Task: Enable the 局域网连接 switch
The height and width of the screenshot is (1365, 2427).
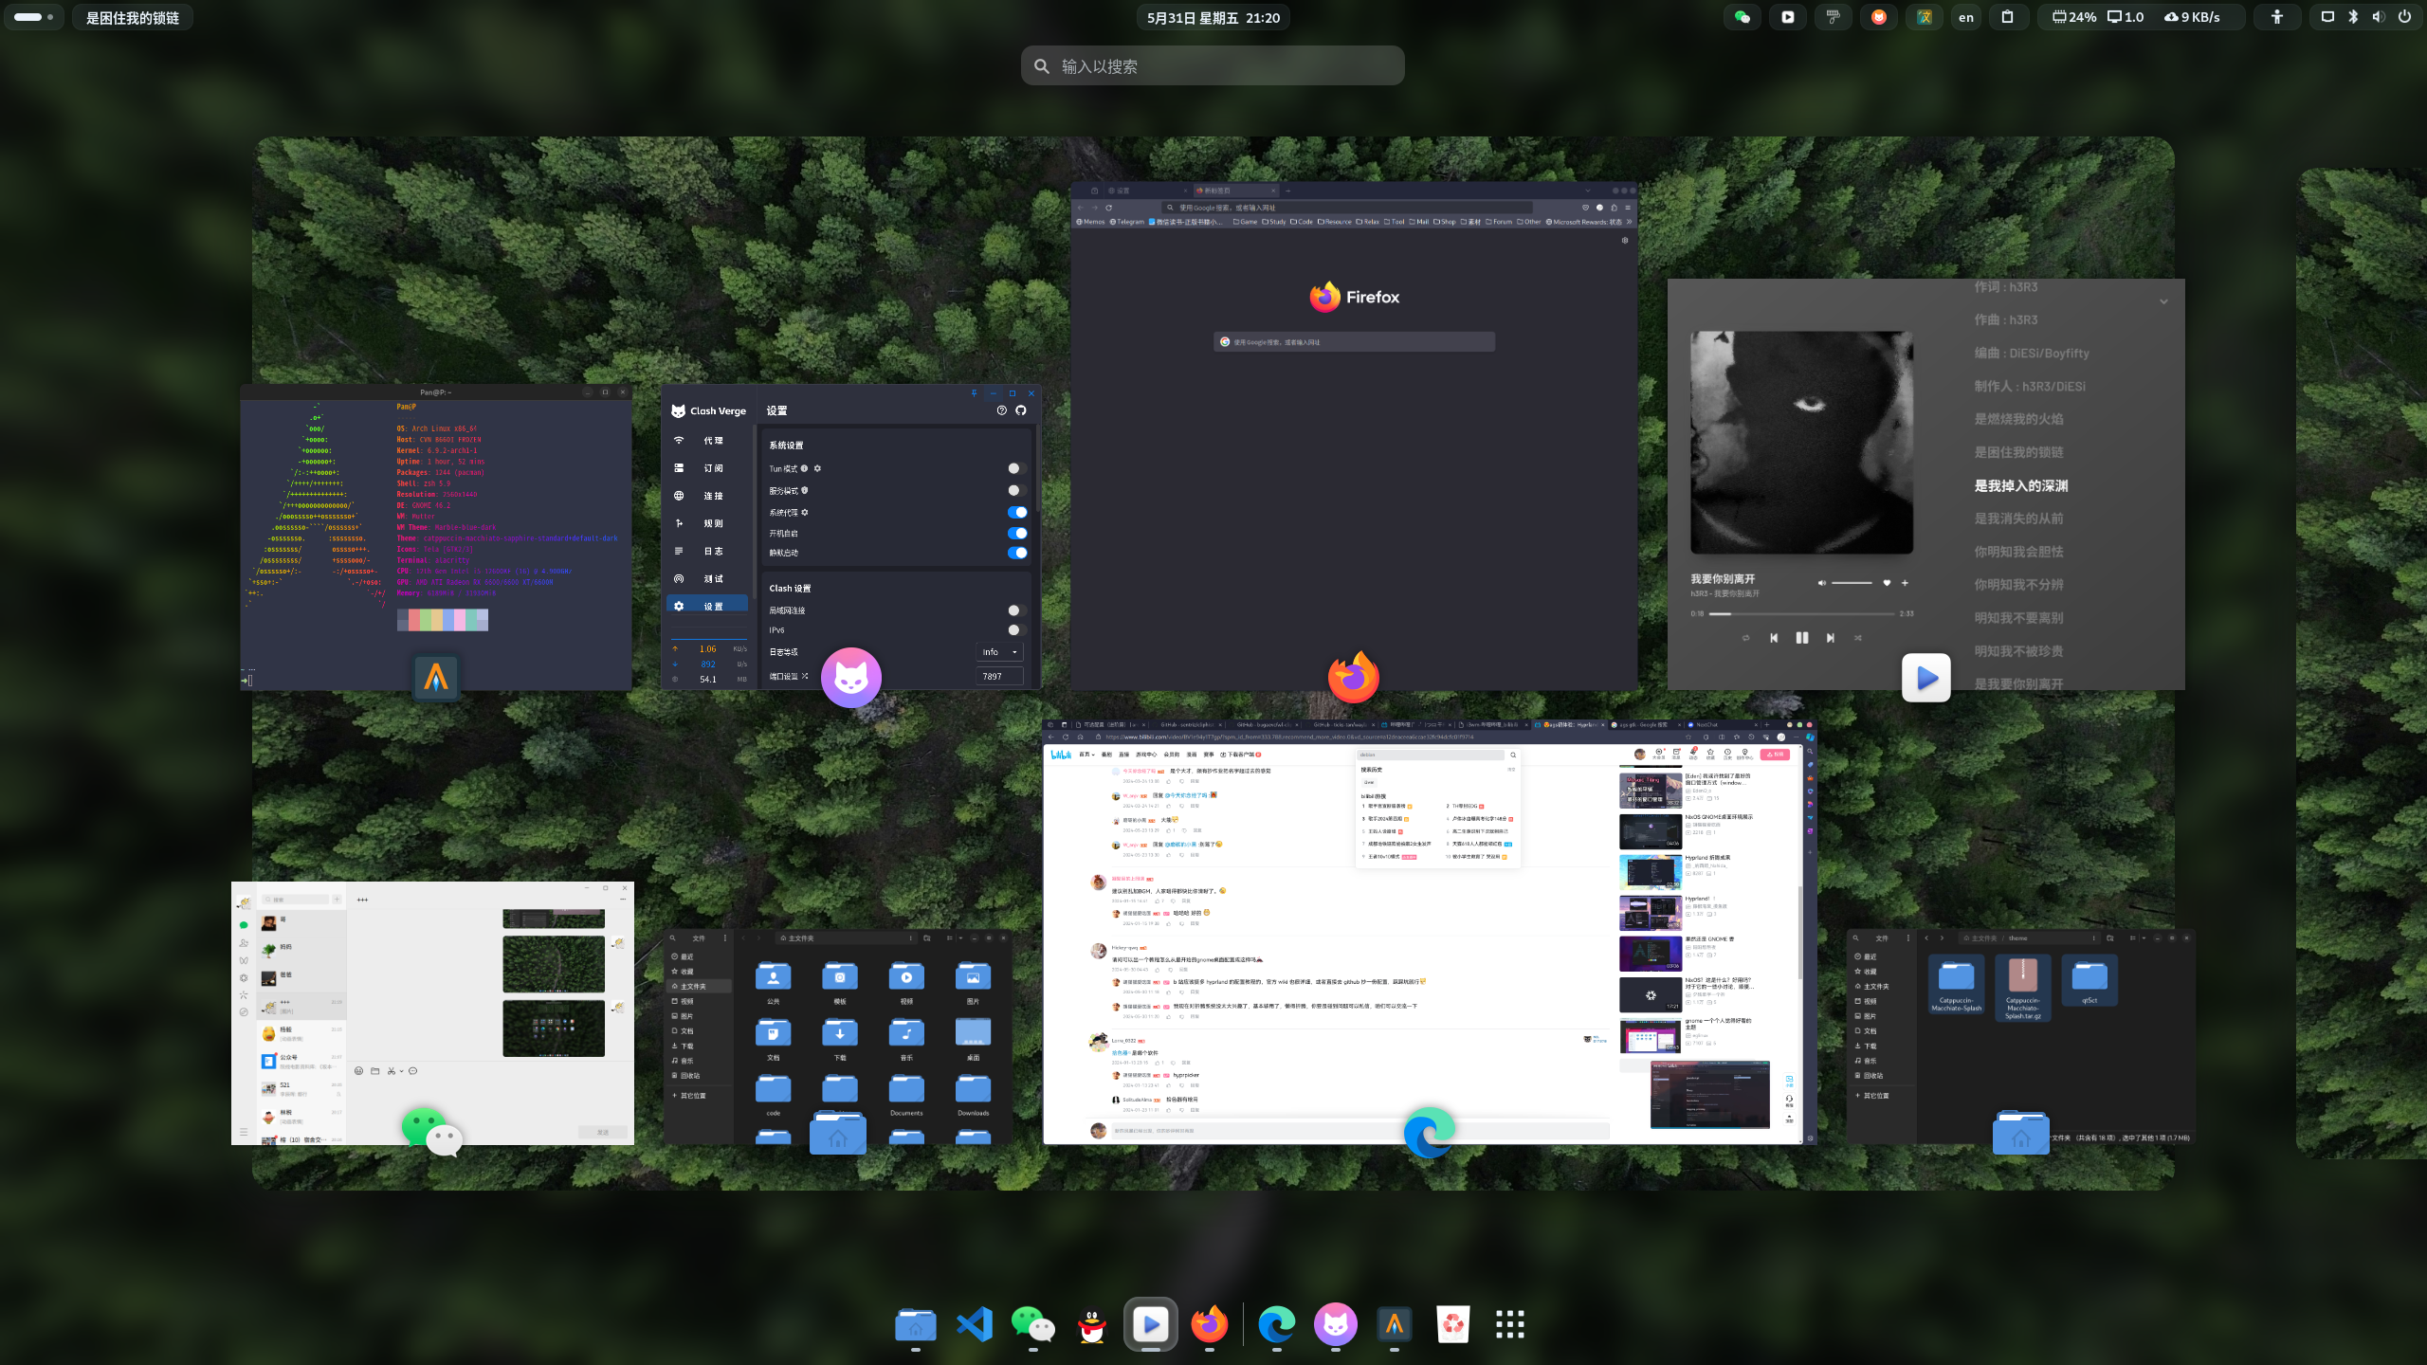Action: (x=1015, y=610)
